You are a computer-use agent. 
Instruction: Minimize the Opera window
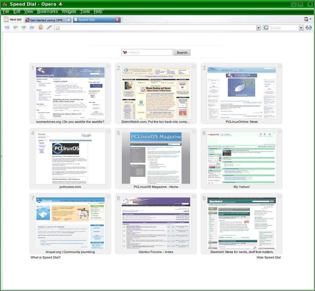click(294, 4)
